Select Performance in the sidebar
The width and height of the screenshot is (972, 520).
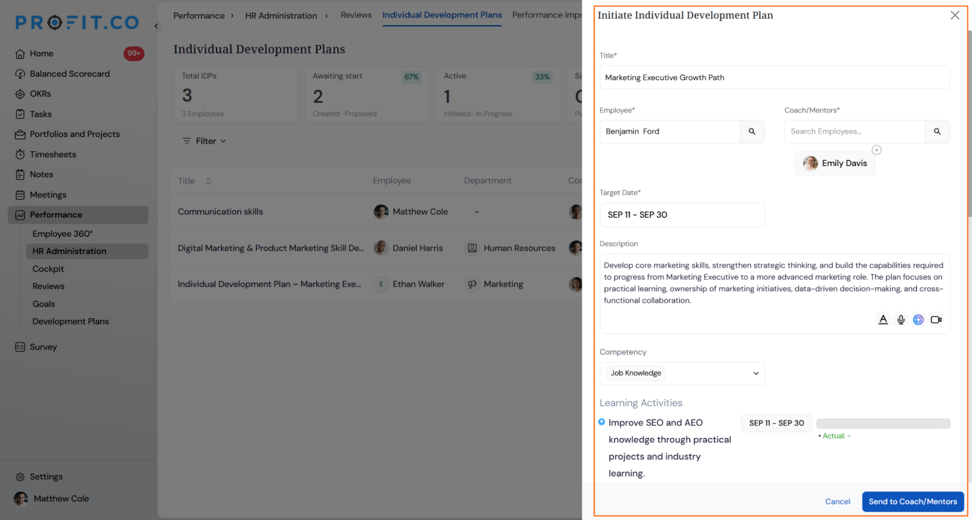pyautogui.click(x=78, y=215)
